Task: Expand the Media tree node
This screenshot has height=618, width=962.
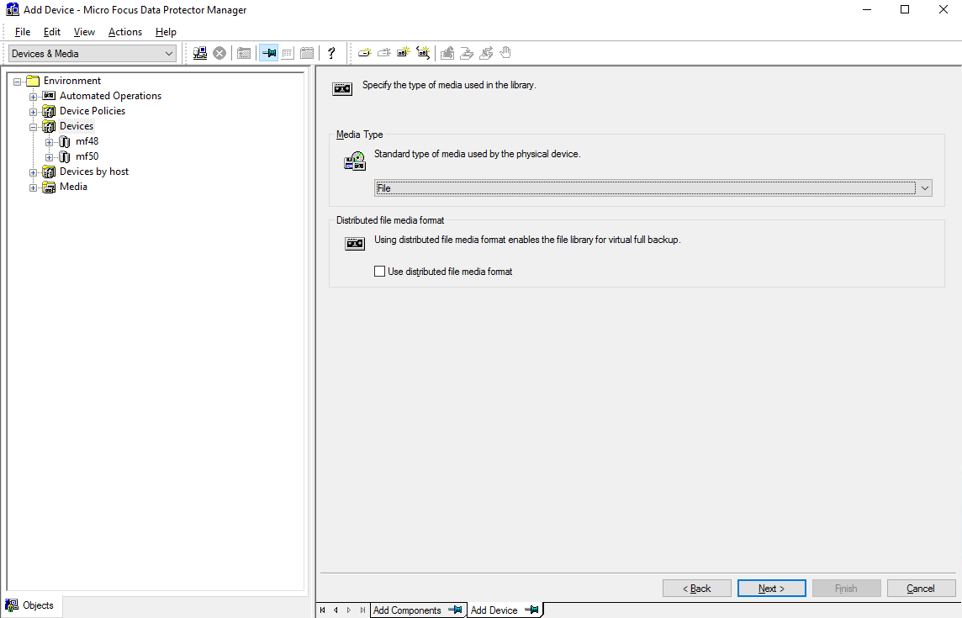Action: (33, 188)
